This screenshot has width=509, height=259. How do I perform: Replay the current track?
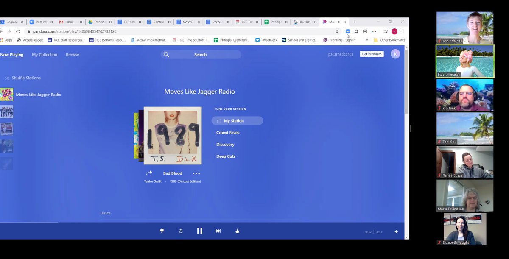(180, 231)
